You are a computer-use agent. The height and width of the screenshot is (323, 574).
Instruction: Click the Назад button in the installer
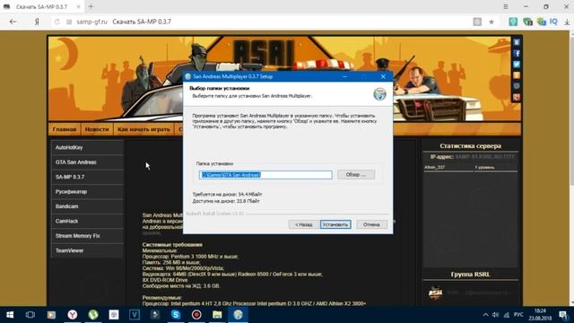click(x=303, y=224)
